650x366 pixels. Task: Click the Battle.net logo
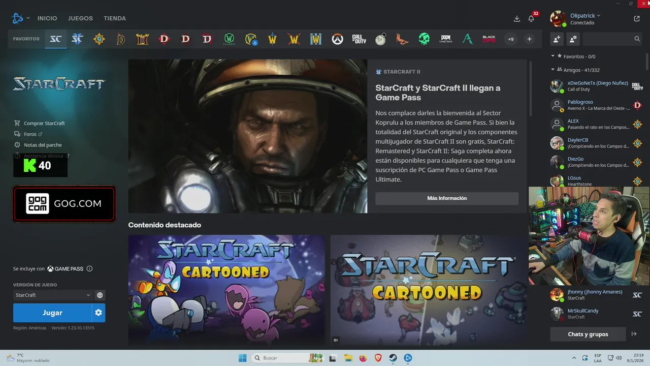pyautogui.click(x=18, y=18)
